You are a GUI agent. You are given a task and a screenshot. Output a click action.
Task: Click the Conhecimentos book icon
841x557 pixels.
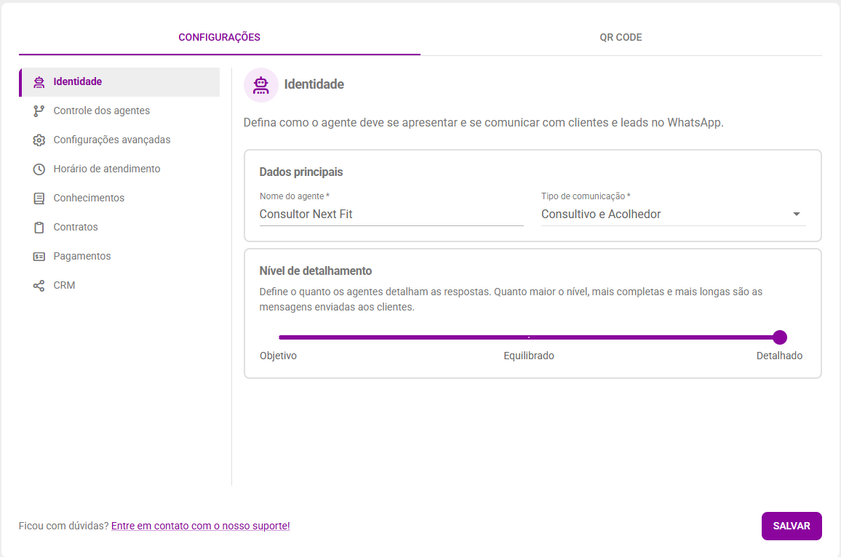(39, 199)
